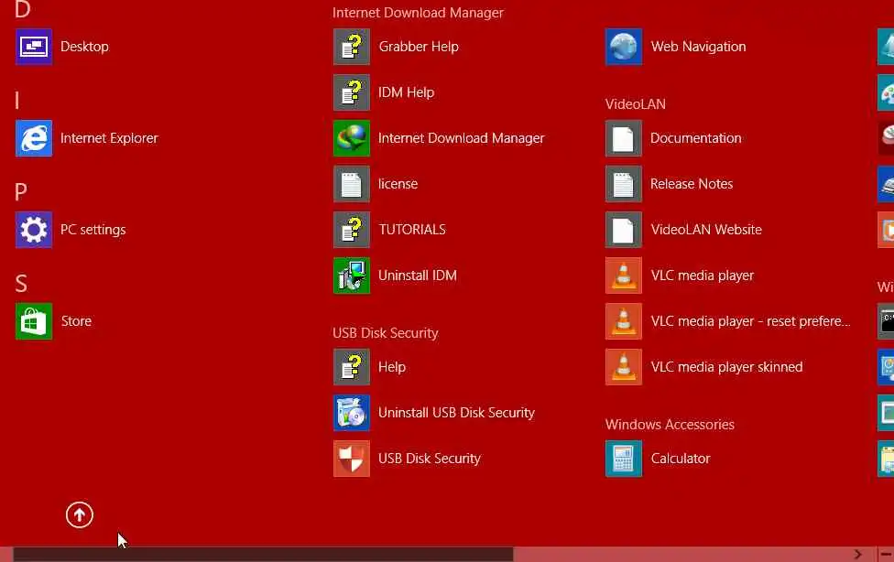Click the 'PC settings' label
The image size is (894, 562).
[93, 230]
